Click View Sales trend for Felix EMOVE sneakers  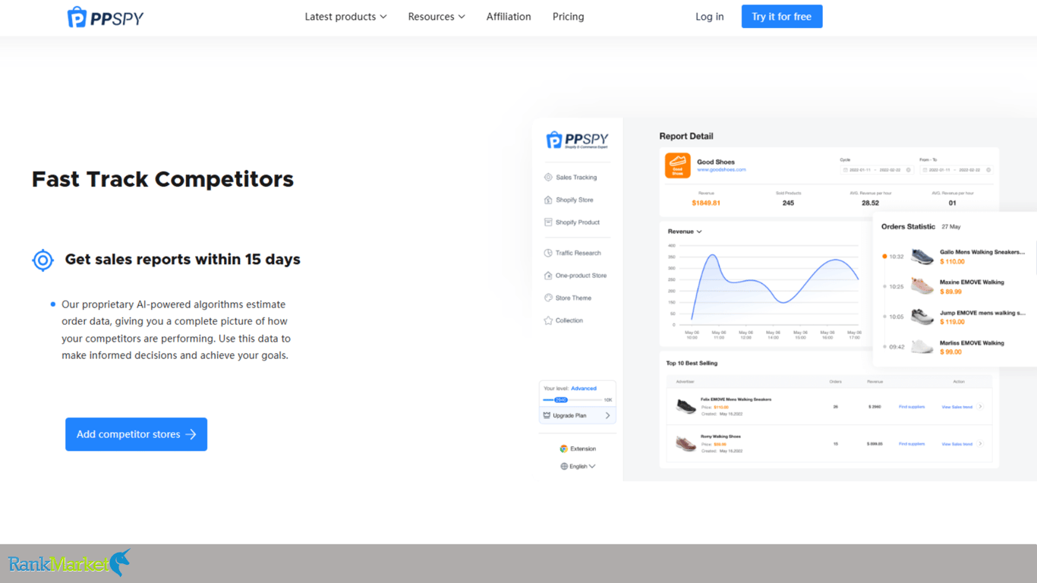[x=957, y=407]
